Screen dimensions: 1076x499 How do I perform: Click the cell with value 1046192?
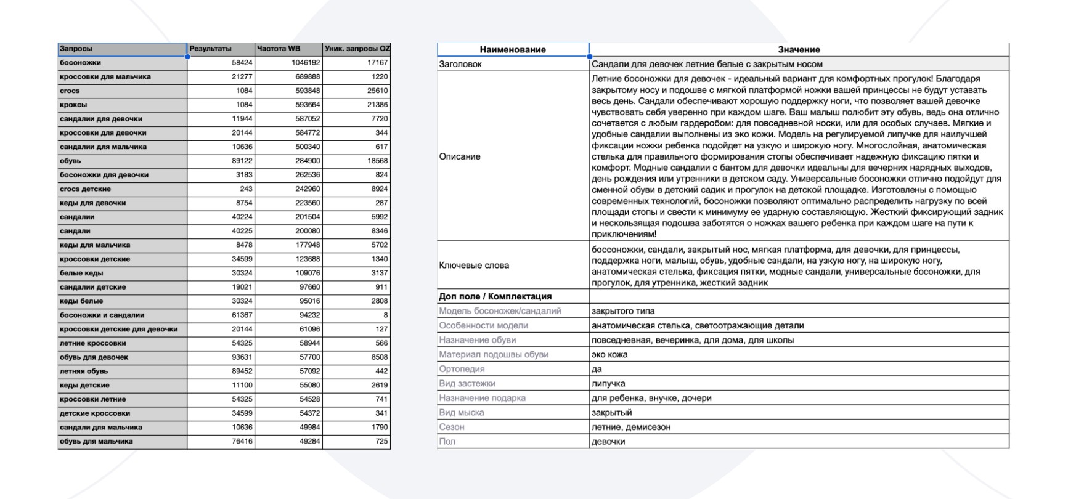(x=288, y=63)
